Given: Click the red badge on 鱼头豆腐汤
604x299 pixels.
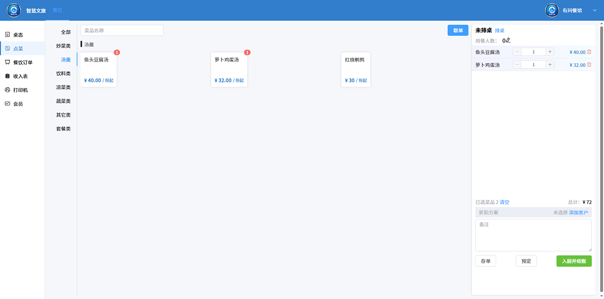Looking at the screenshot, I should tap(117, 52).
